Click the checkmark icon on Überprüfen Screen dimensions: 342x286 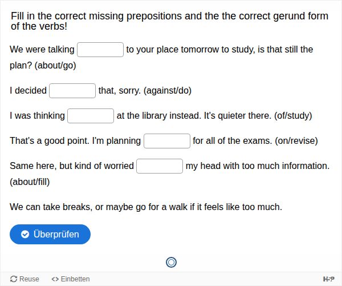(x=25, y=235)
